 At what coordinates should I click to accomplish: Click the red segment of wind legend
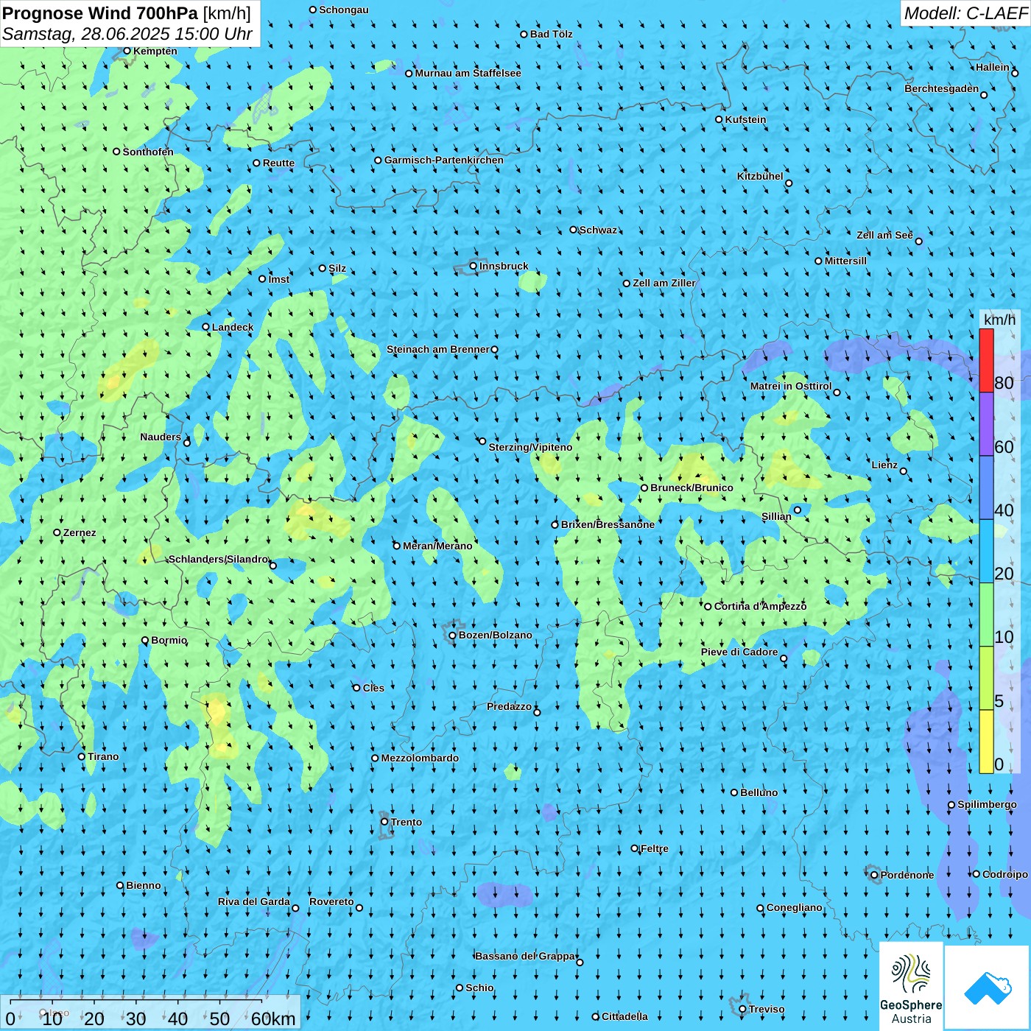[986, 360]
